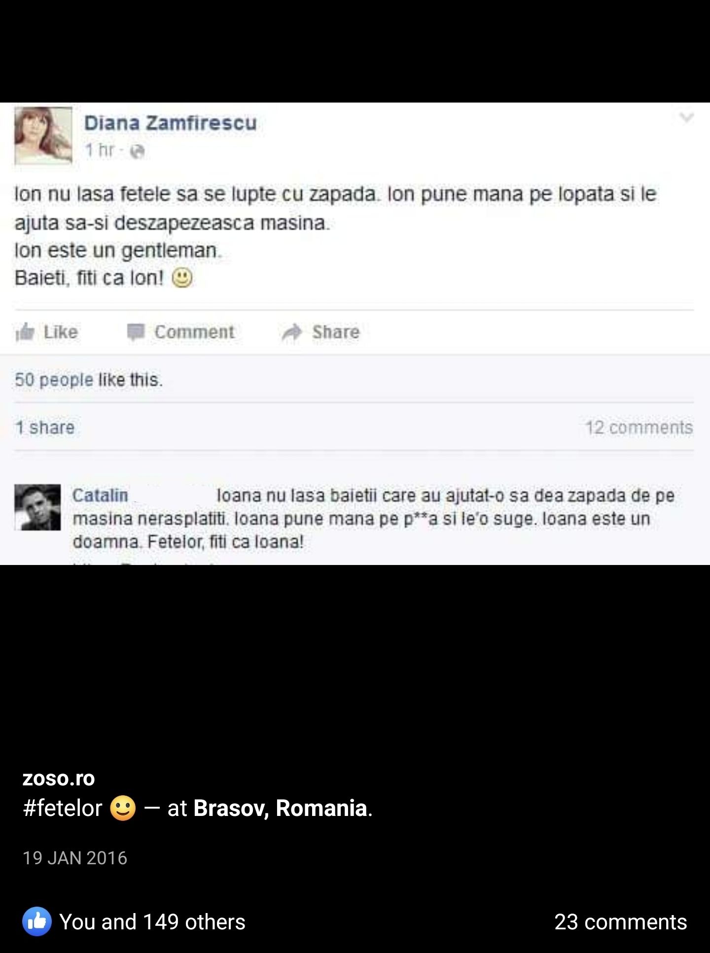View the 23 comments on the photo
This screenshot has height=953, width=710.
point(621,922)
